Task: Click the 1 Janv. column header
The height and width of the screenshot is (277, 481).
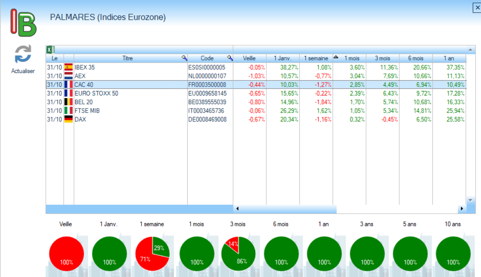Action: (282, 58)
